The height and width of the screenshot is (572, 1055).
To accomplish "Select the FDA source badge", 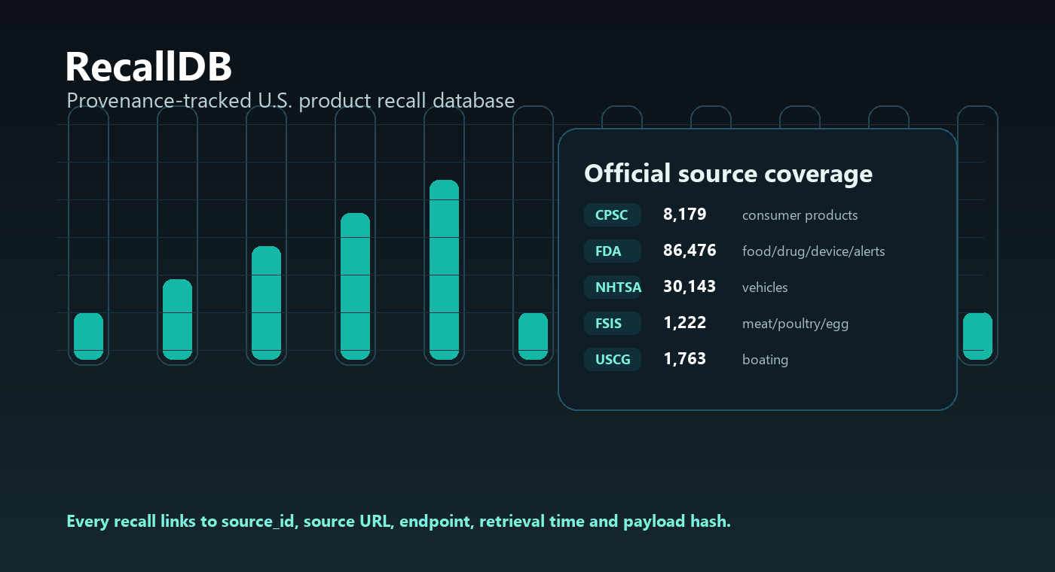I will [x=613, y=251].
